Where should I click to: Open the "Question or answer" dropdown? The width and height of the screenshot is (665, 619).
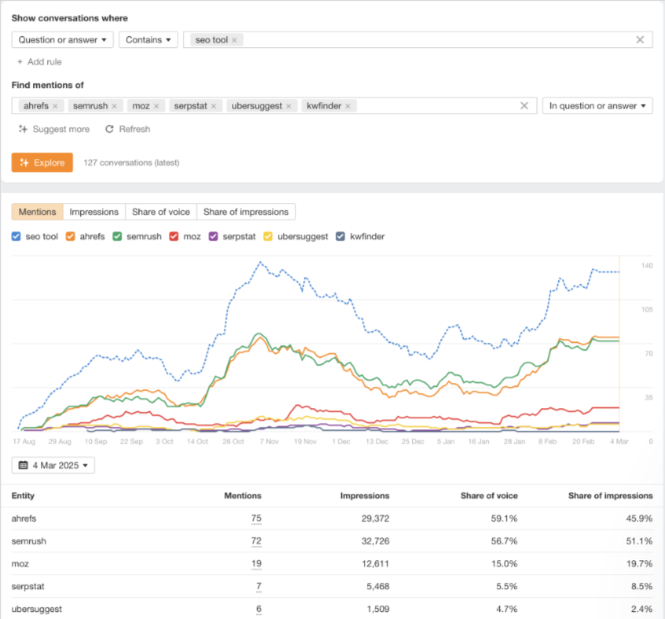click(x=61, y=39)
